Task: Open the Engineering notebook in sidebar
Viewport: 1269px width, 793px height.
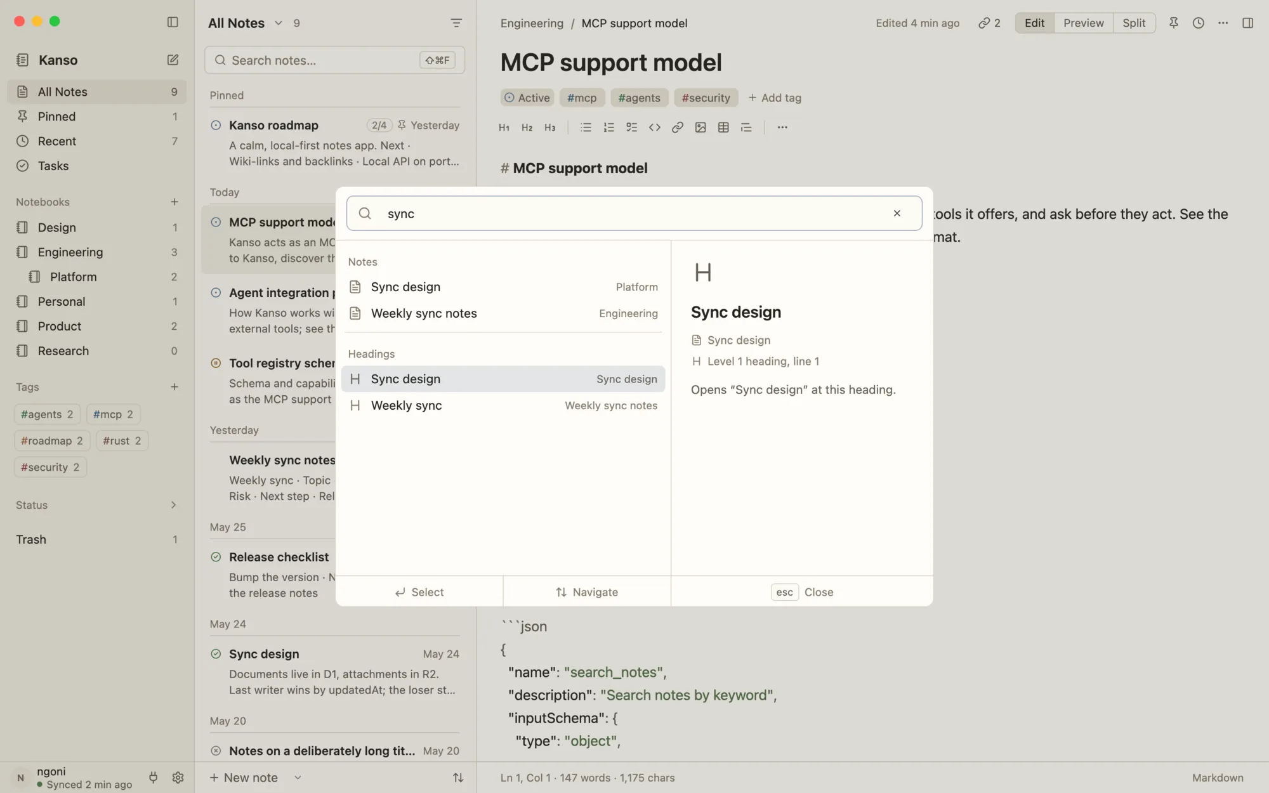Action: tap(97, 252)
